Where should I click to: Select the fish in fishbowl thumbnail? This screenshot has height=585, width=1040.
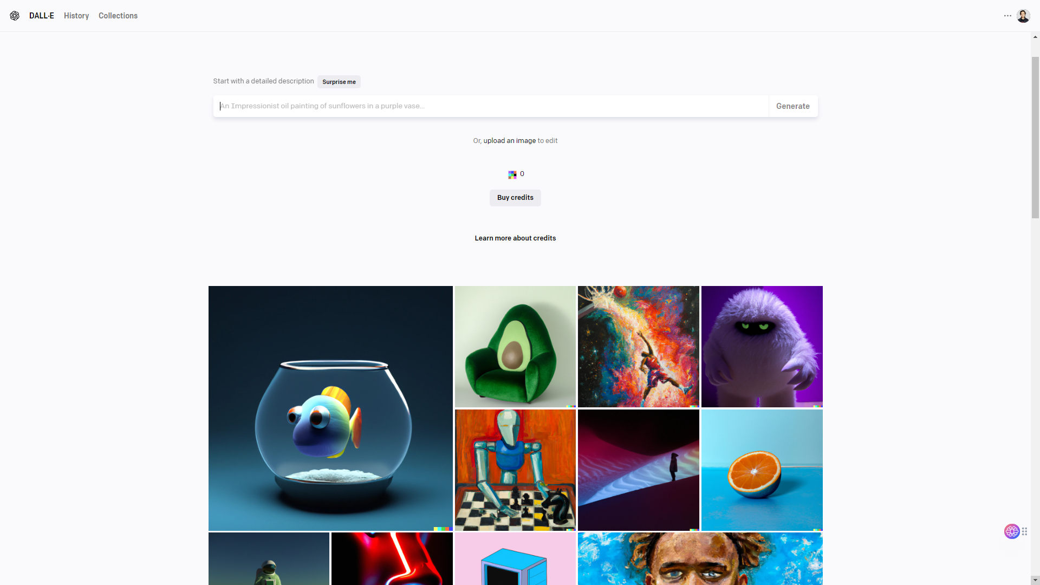[x=330, y=408]
